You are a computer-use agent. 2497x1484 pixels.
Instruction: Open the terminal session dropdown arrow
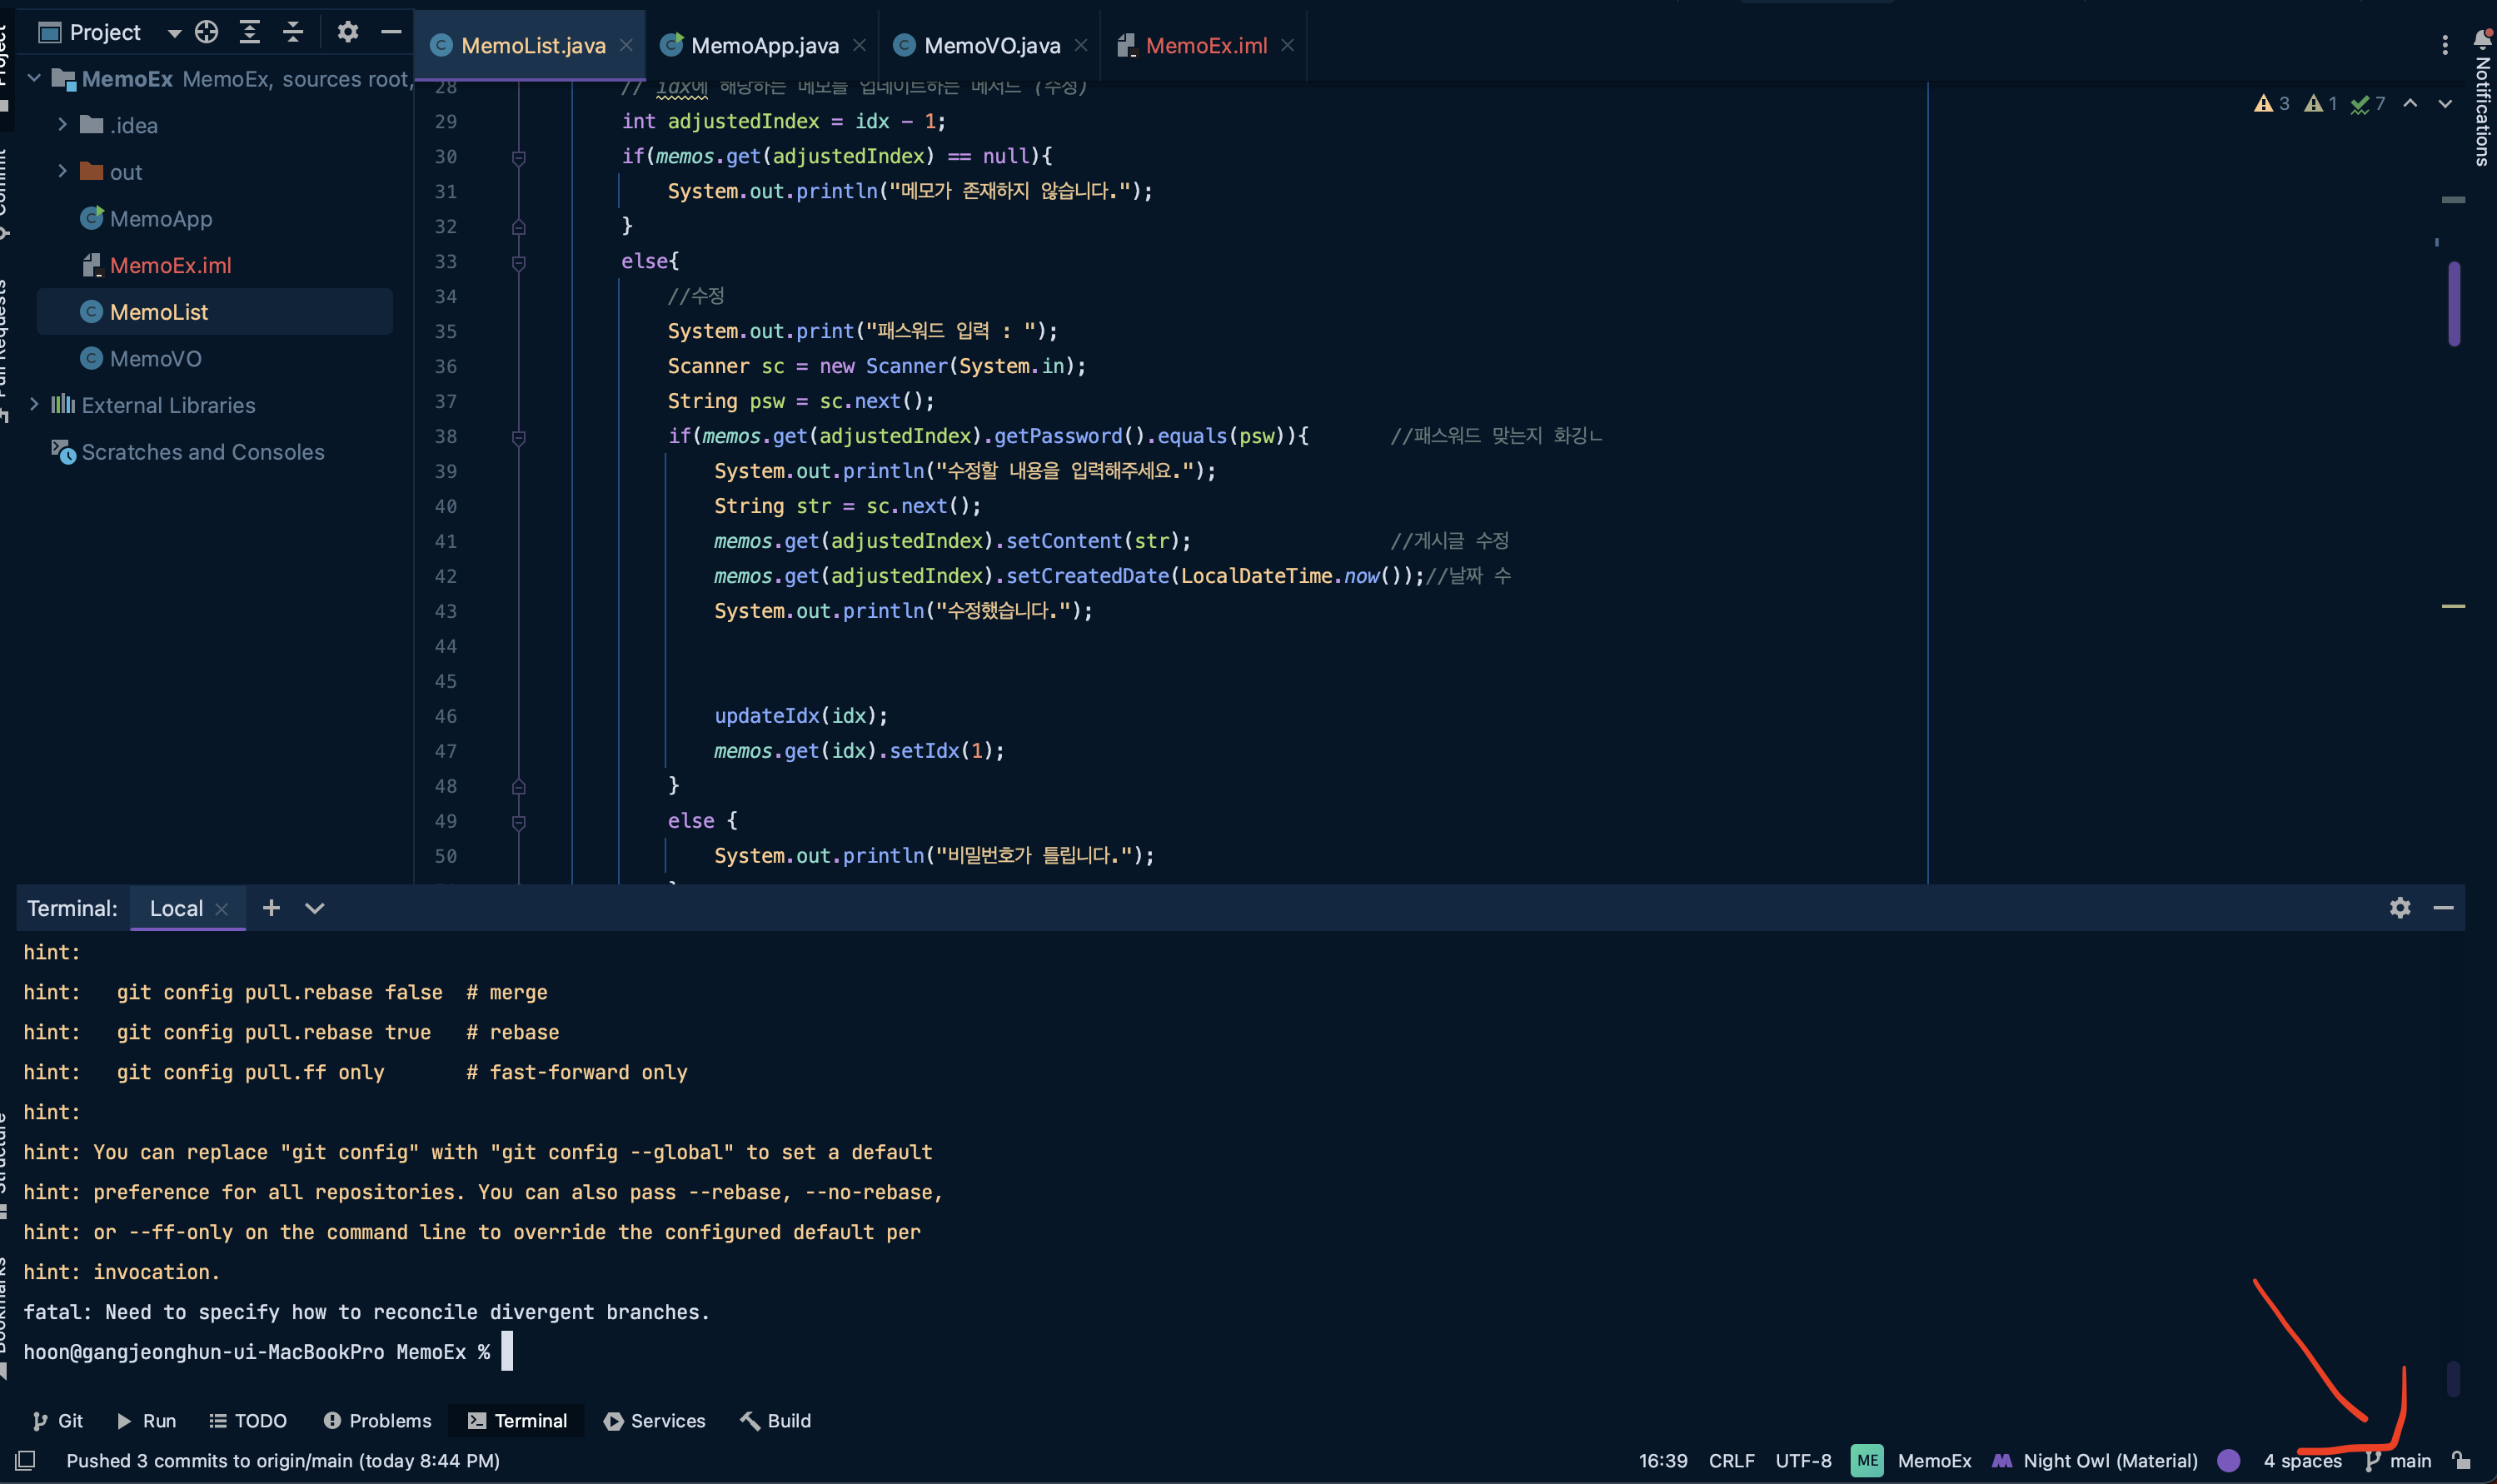[x=314, y=908]
